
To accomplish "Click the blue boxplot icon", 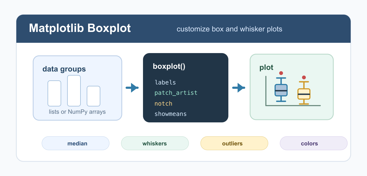I will pos(281,90).
